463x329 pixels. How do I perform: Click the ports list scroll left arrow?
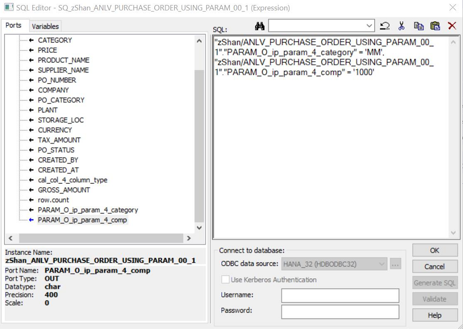tap(11, 238)
